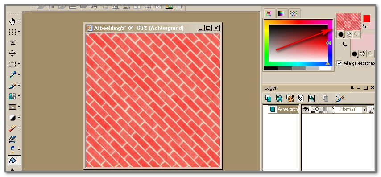Swap foreground and background materials arrow
381x177 pixels.
tap(344, 45)
